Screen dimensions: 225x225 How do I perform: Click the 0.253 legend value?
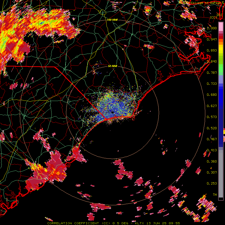pyautogui.click(x=212, y=183)
